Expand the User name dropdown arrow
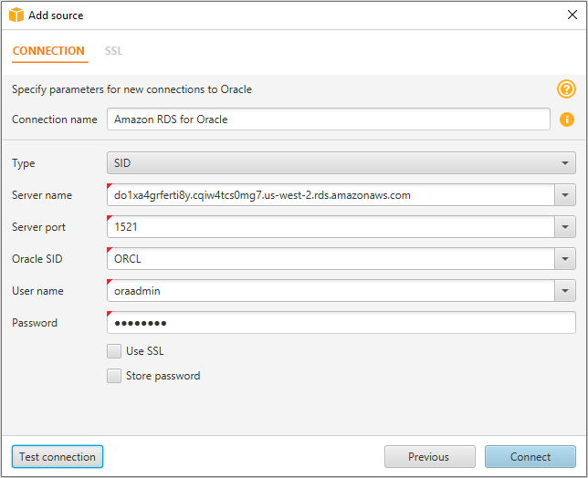 [x=565, y=291]
